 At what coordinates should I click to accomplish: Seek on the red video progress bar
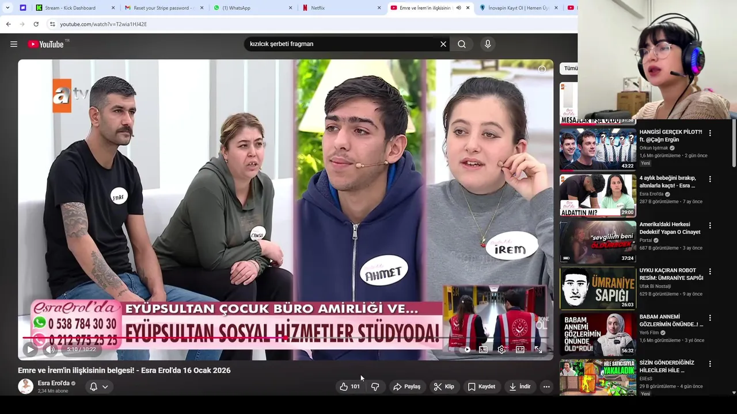[x=285, y=338]
